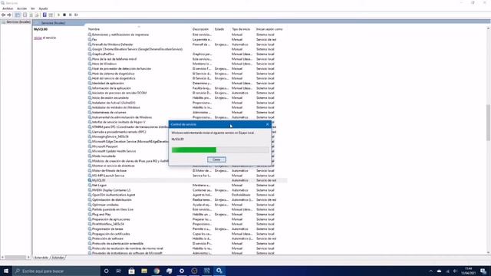The width and height of the screenshot is (491, 276).
Task: Select the Fax service row
Action: [x=187, y=39]
